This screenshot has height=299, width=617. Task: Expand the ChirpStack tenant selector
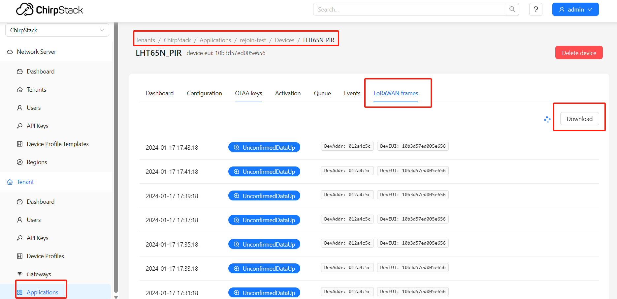tap(57, 30)
